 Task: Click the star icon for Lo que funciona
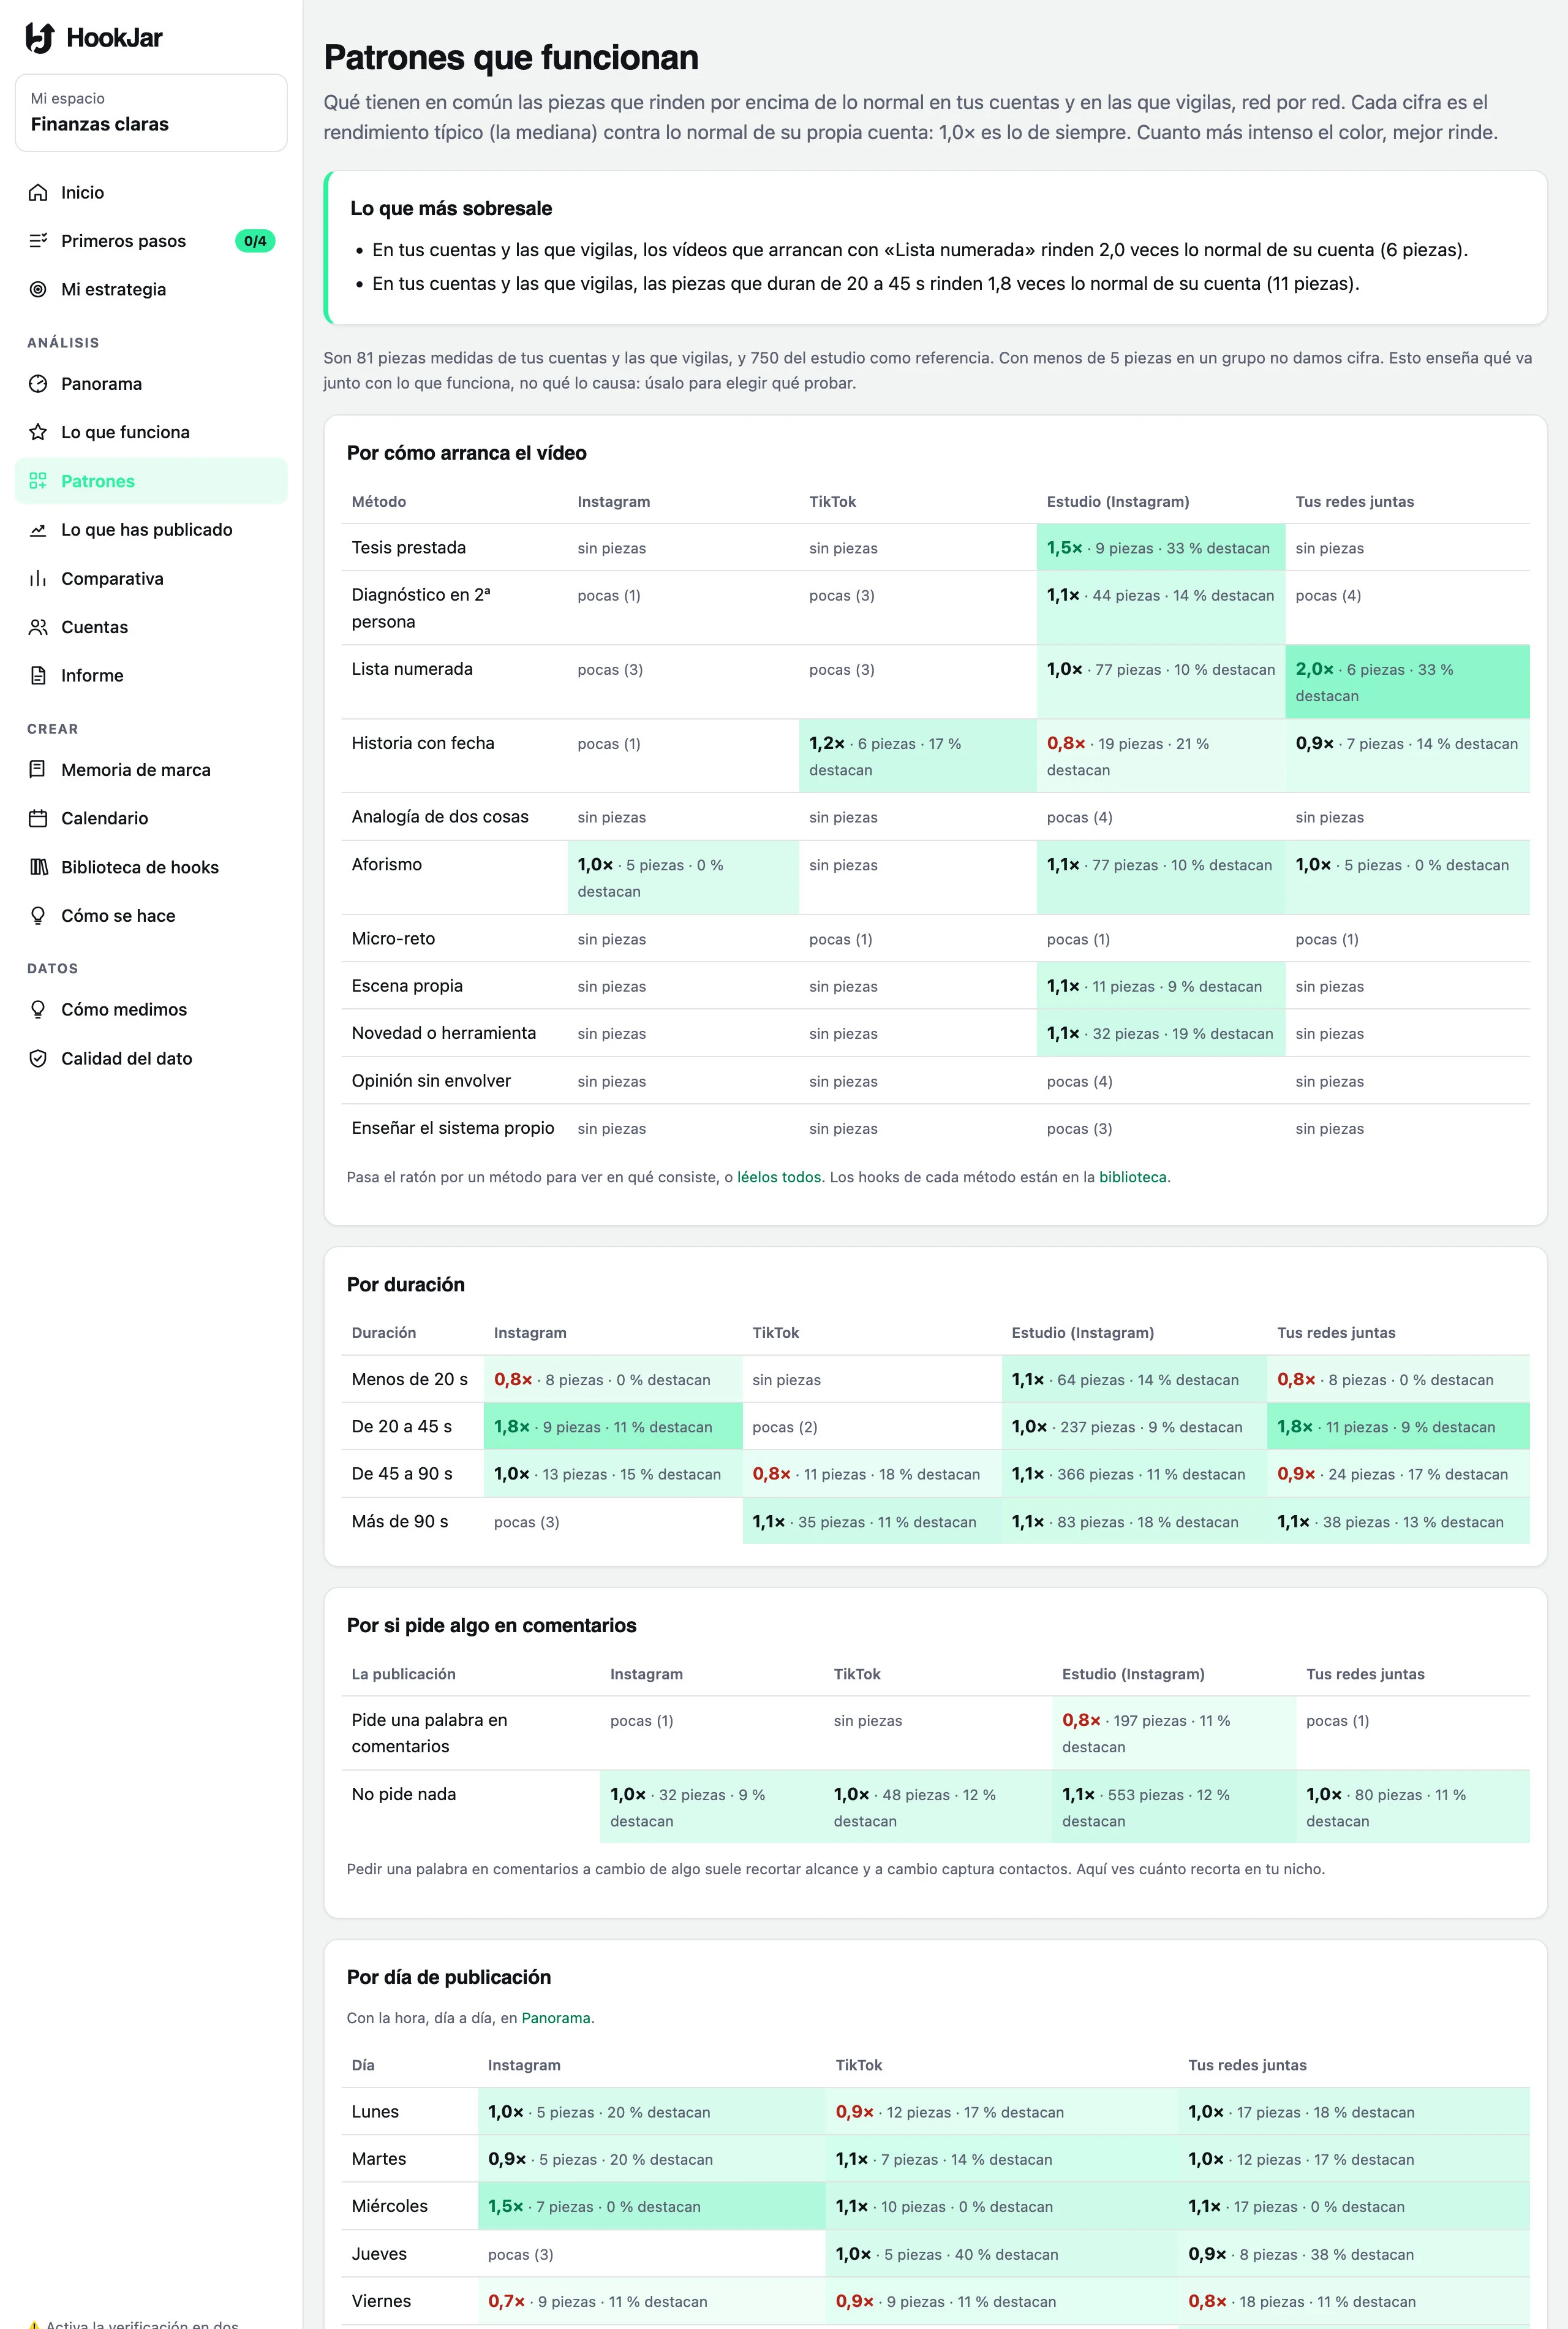tap(38, 432)
